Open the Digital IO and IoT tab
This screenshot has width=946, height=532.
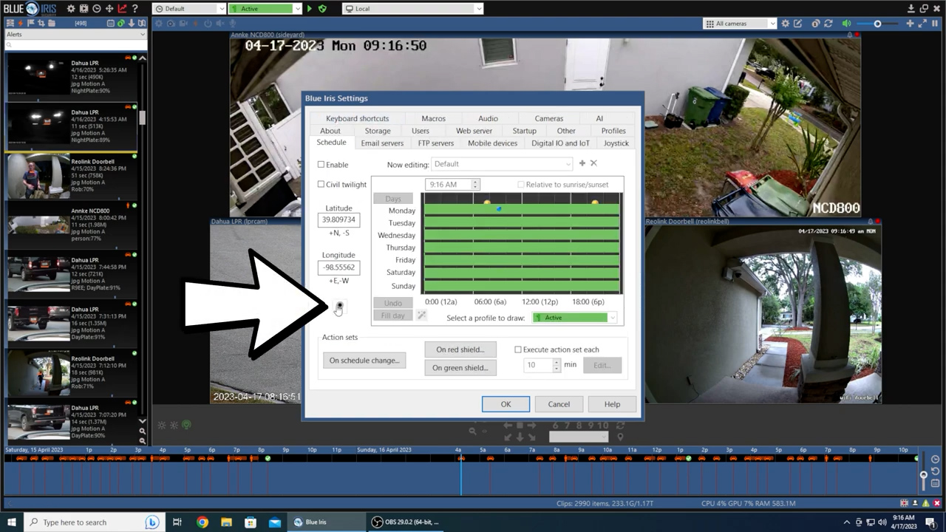coord(560,143)
